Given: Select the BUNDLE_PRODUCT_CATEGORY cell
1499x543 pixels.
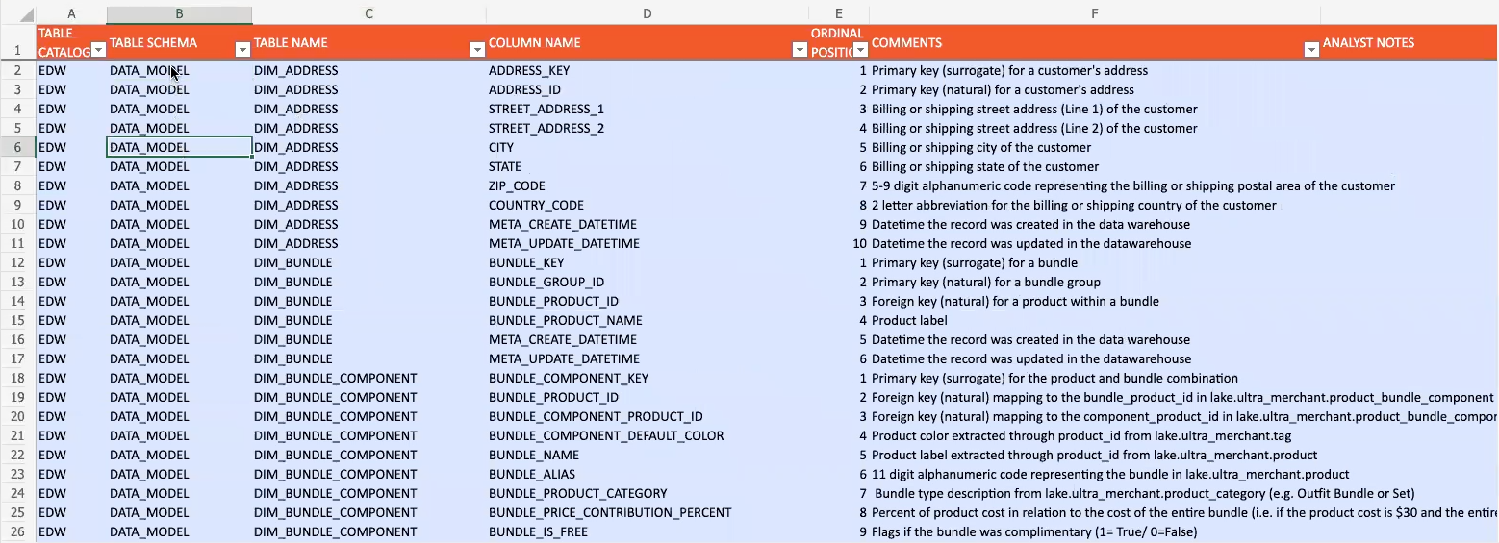Looking at the screenshot, I should coord(648,493).
